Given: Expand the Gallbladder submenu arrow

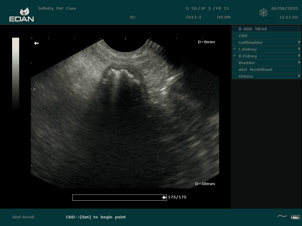Looking at the screenshot, I should coord(299,42).
